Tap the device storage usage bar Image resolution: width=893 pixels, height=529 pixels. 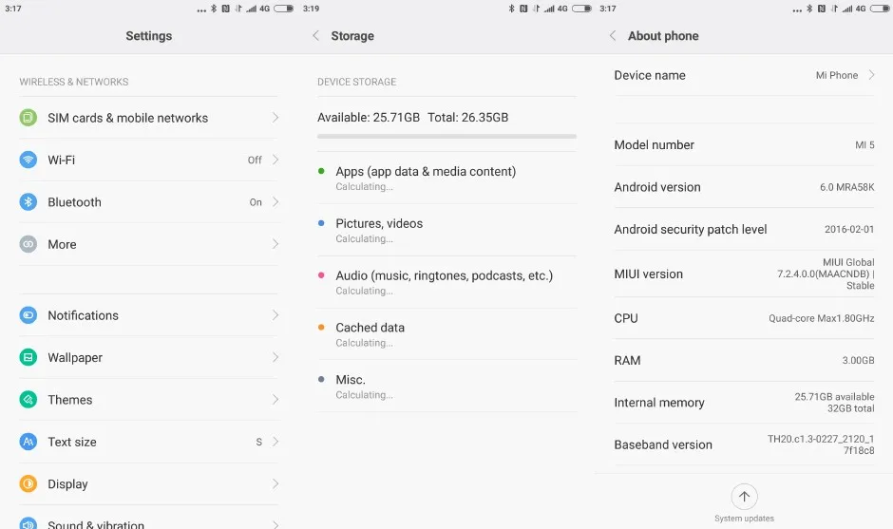(x=446, y=137)
